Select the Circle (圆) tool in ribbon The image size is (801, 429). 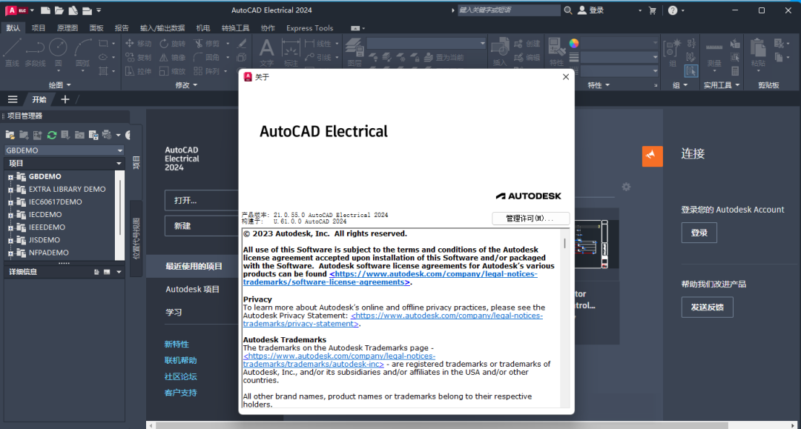click(58, 48)
